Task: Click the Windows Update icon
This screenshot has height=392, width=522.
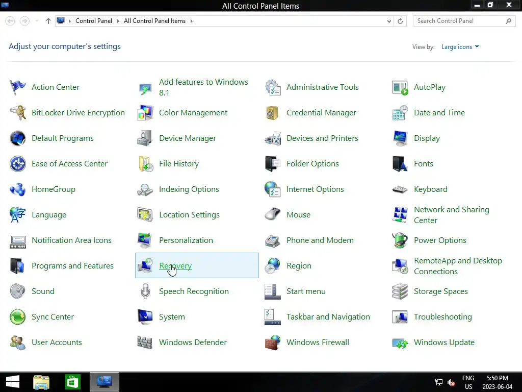Action: click(x=400, y=342)
